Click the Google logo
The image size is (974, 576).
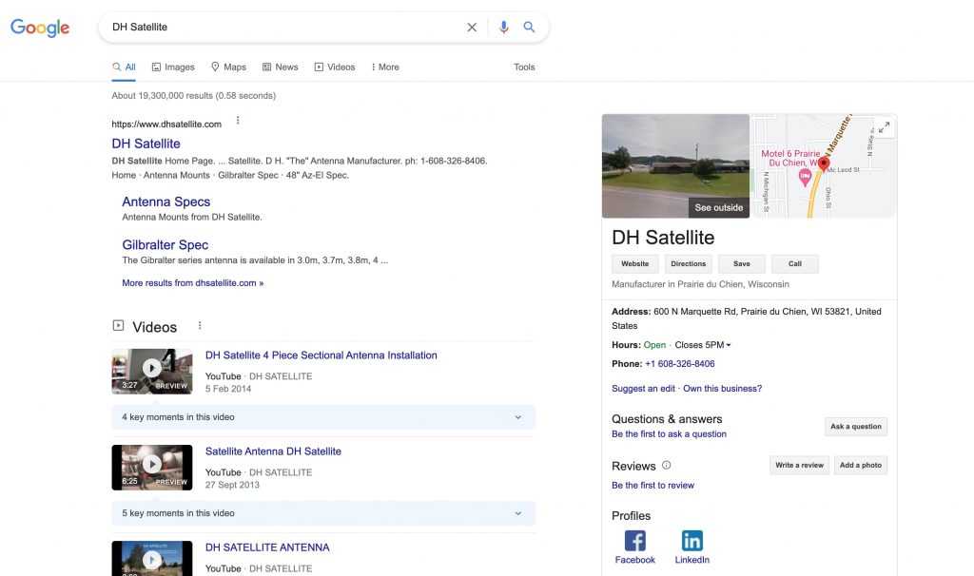(x=40, y=28)
